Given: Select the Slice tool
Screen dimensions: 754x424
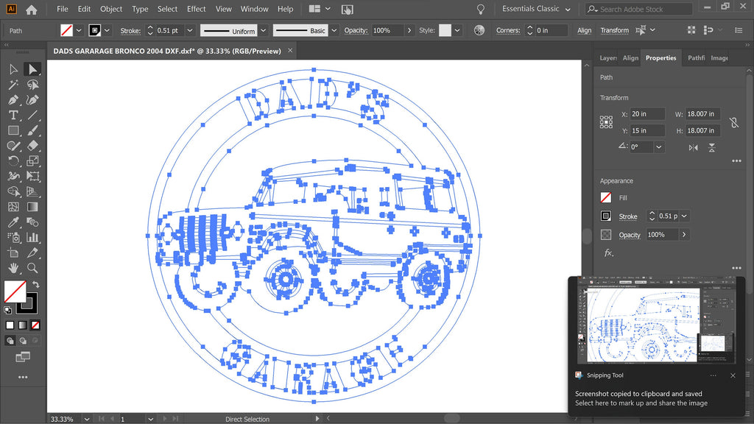Looking at the screenshot, I should point(32,253).
